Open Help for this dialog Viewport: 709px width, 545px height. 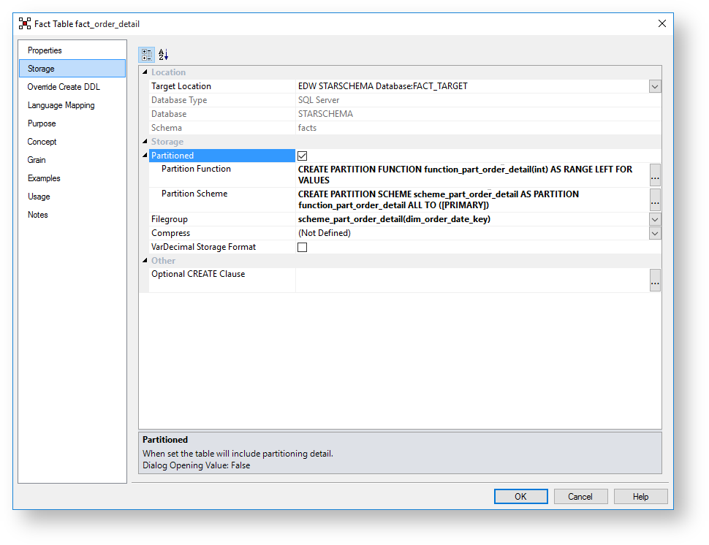pos(640,496)
